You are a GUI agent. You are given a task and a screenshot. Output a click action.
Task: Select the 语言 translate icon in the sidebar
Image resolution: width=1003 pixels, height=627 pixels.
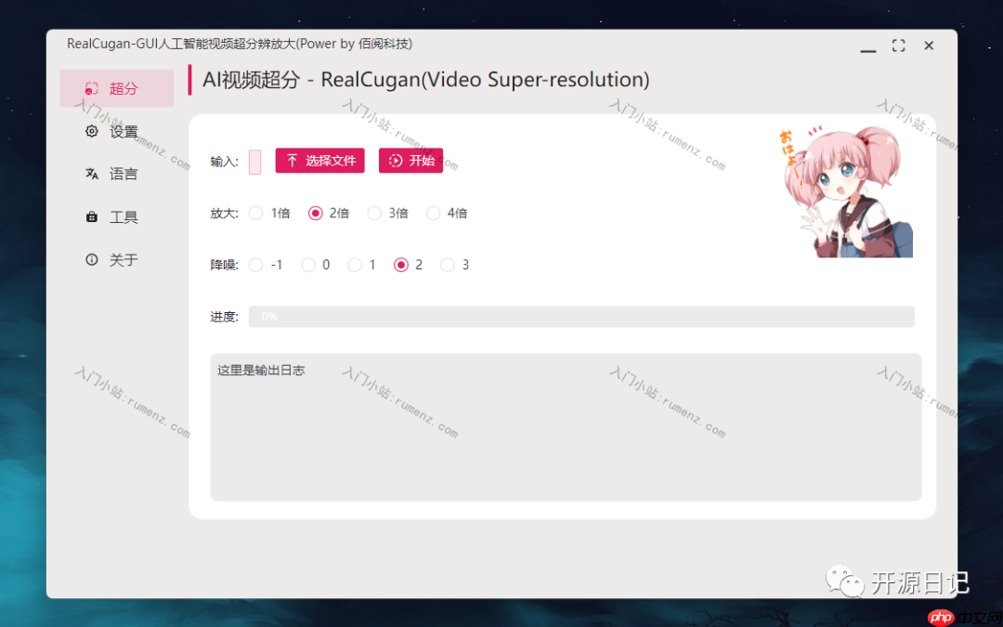point(91,174)
